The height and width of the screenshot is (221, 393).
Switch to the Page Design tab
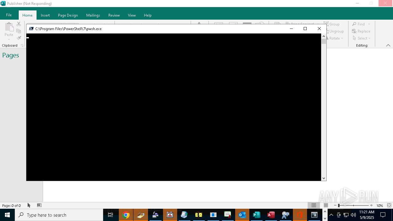pyautogui.click(x=68, y=15)
